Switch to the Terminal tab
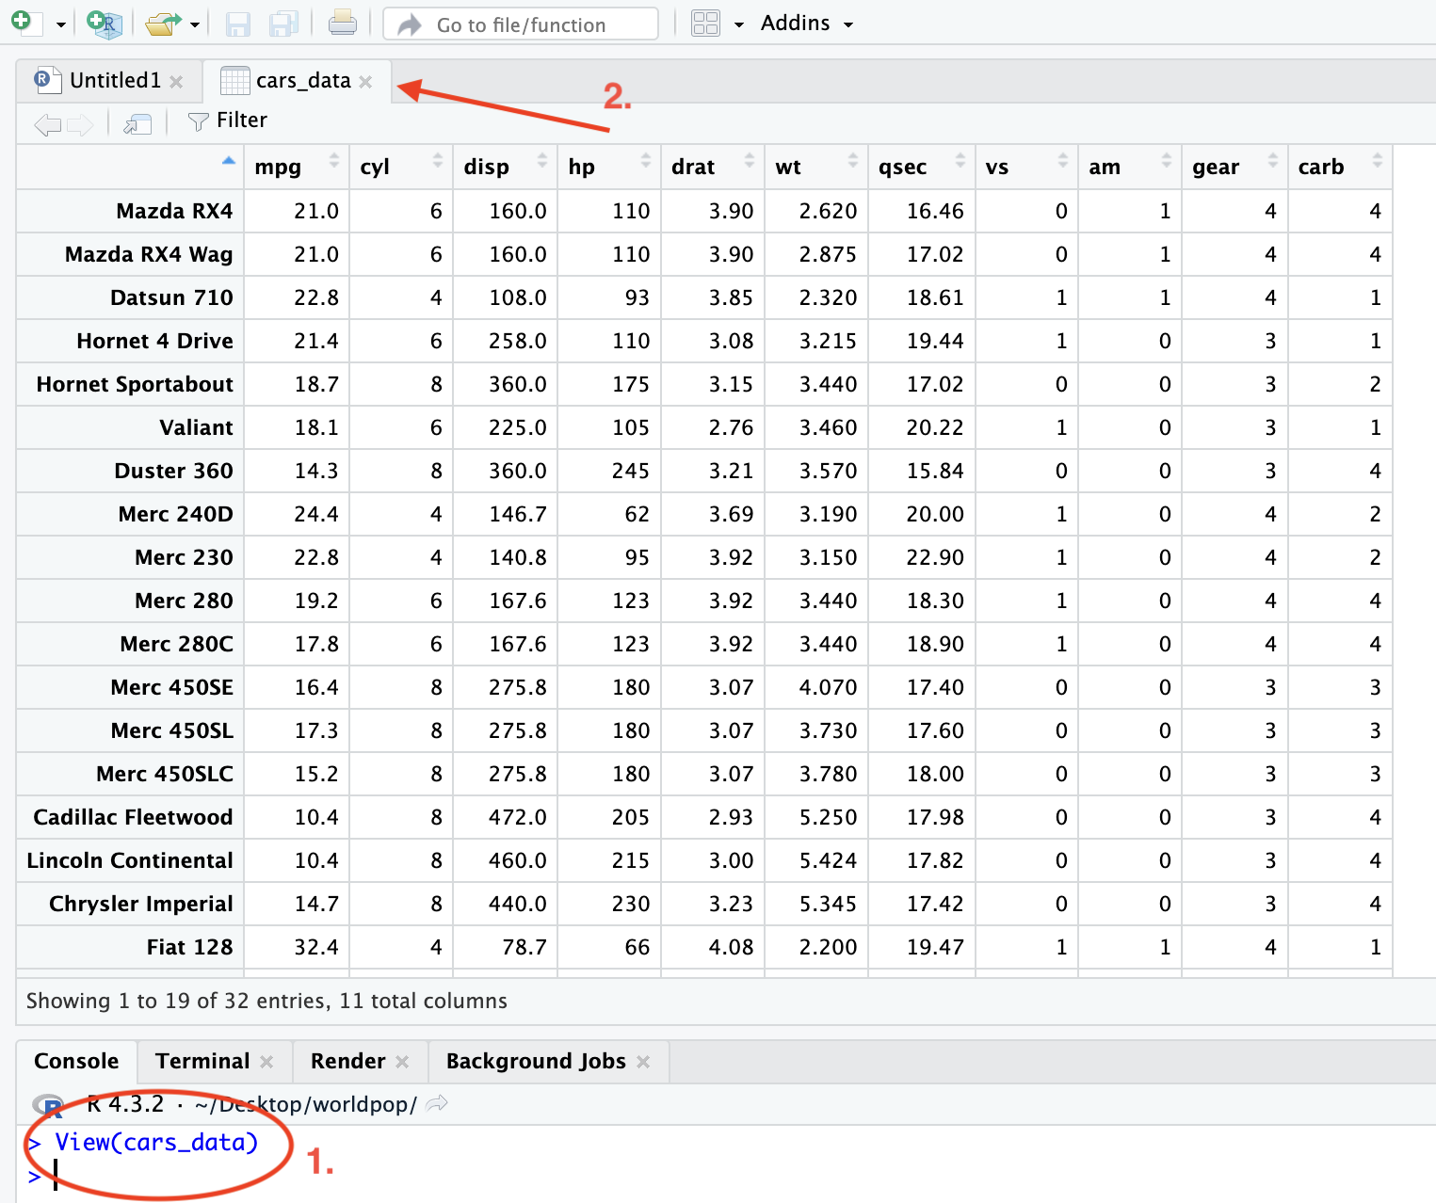Viewport: 1436px width, 1203px height. click(x=202, y=1062)
